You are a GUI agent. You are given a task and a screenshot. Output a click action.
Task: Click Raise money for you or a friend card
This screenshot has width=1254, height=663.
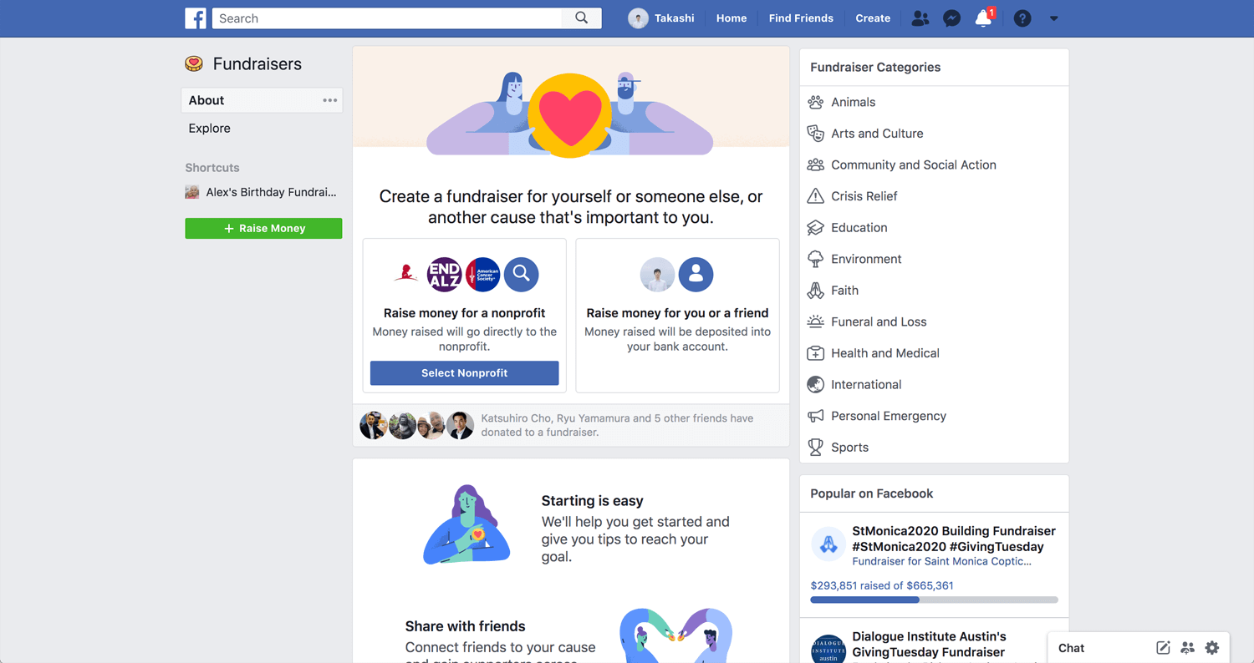678,316
